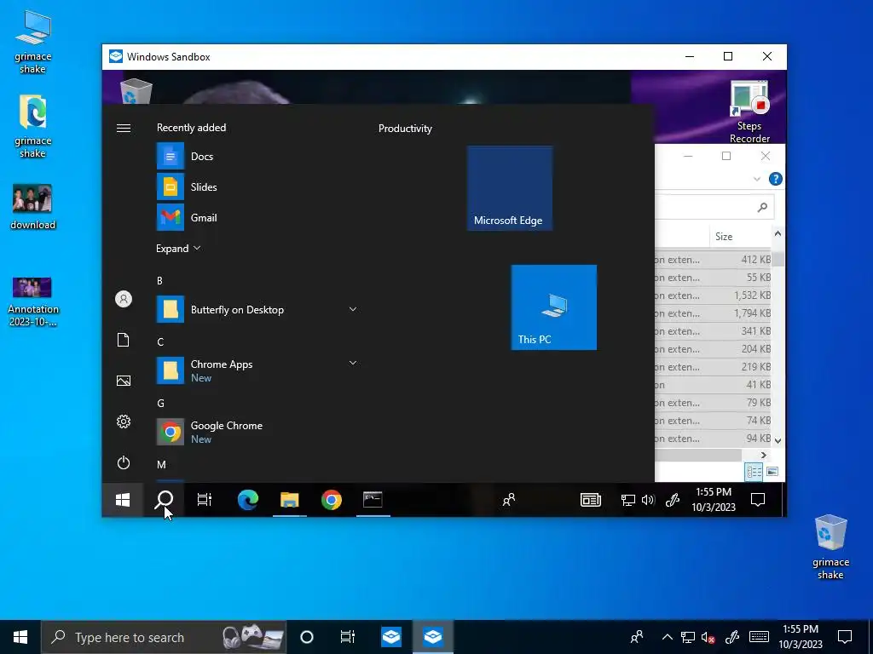873x654 pixels.
Task: Open File Explorer in Sandbox taskbar
Action: [290, 500]
